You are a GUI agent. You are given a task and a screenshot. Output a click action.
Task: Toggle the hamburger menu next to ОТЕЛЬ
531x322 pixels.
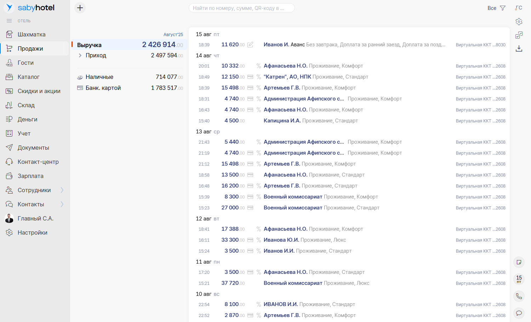pos(9,21)
